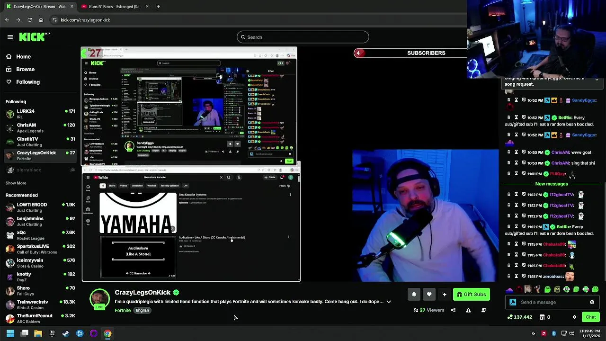This screenshot has width=606, height=341.
Task: Click the browser forward arrow
Action: point(18,20)
